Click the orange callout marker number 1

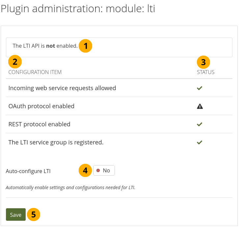[86, 46]
